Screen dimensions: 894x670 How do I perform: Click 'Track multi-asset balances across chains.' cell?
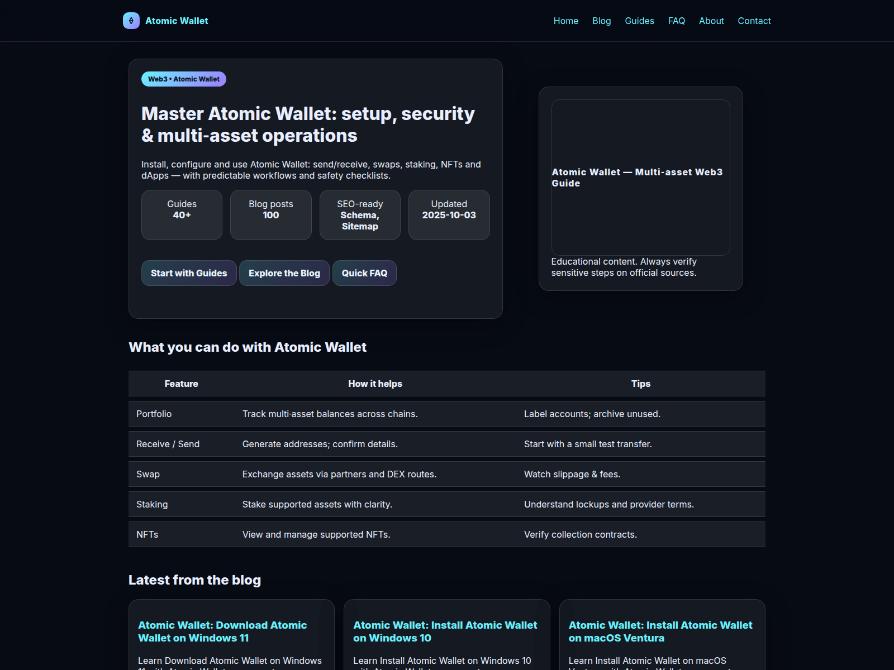click(x=375, y=414)
